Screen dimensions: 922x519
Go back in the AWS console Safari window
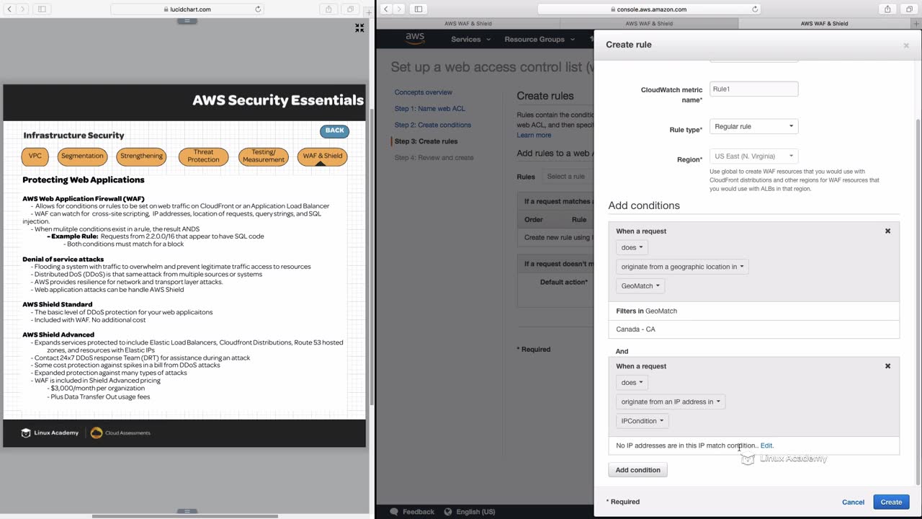click(x=386, y=9)
